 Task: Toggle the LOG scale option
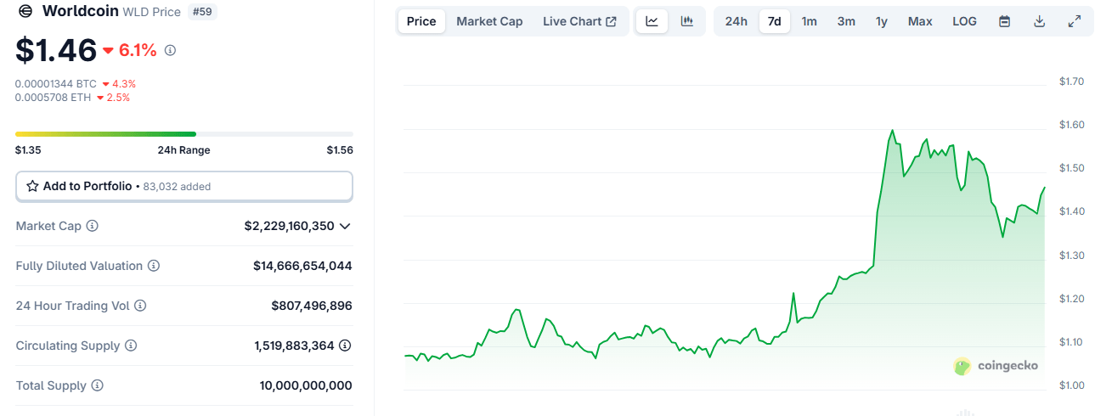964,21
